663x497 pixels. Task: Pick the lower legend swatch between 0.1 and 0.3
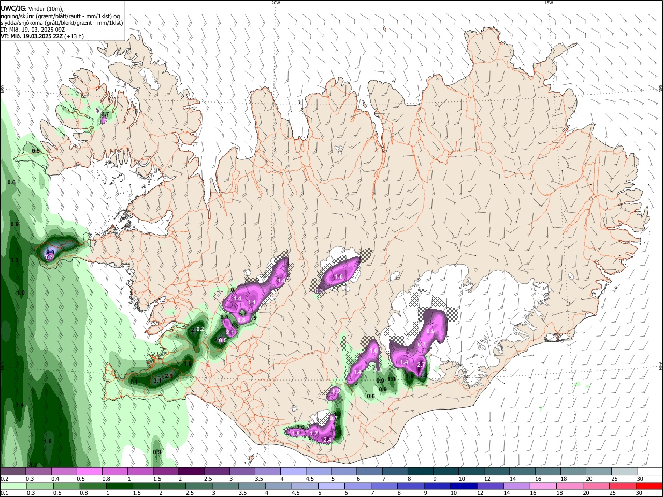[x=13, y=486]
